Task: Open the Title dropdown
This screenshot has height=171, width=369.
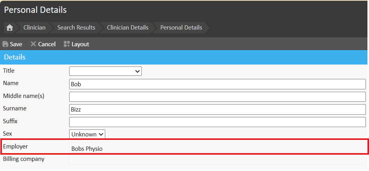Action: point(105,71)
